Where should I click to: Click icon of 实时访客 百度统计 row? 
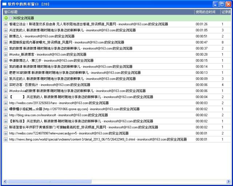6,85
